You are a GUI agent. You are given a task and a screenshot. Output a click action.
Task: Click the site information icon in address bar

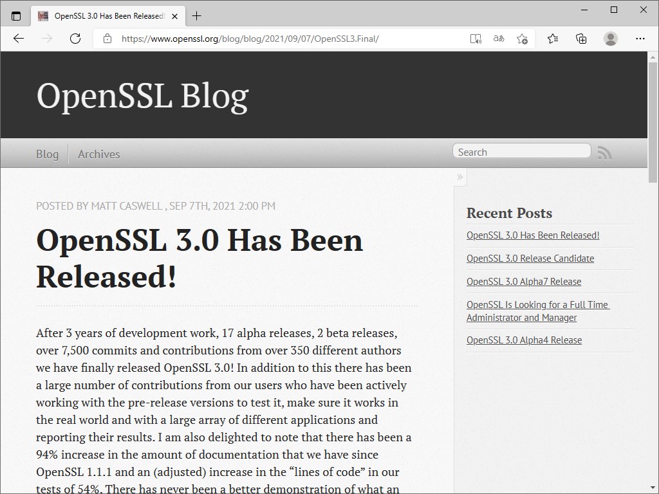point(107,39)
